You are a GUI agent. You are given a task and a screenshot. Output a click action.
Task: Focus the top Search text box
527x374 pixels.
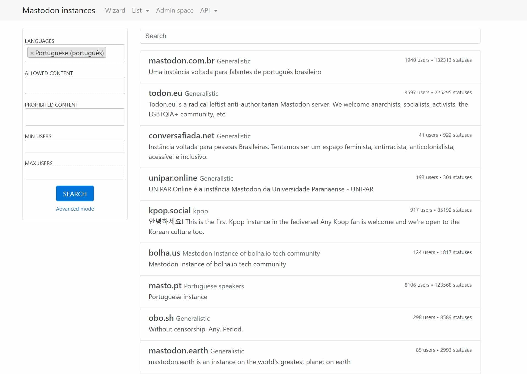310,36
